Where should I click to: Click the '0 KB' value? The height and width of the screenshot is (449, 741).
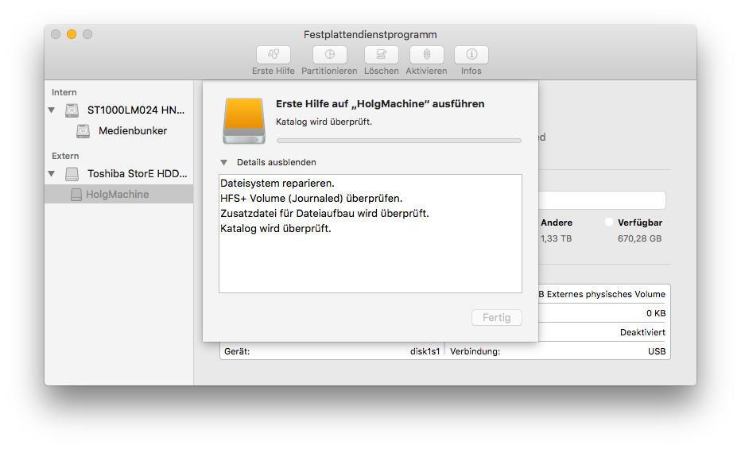click(x=656, y=313)
